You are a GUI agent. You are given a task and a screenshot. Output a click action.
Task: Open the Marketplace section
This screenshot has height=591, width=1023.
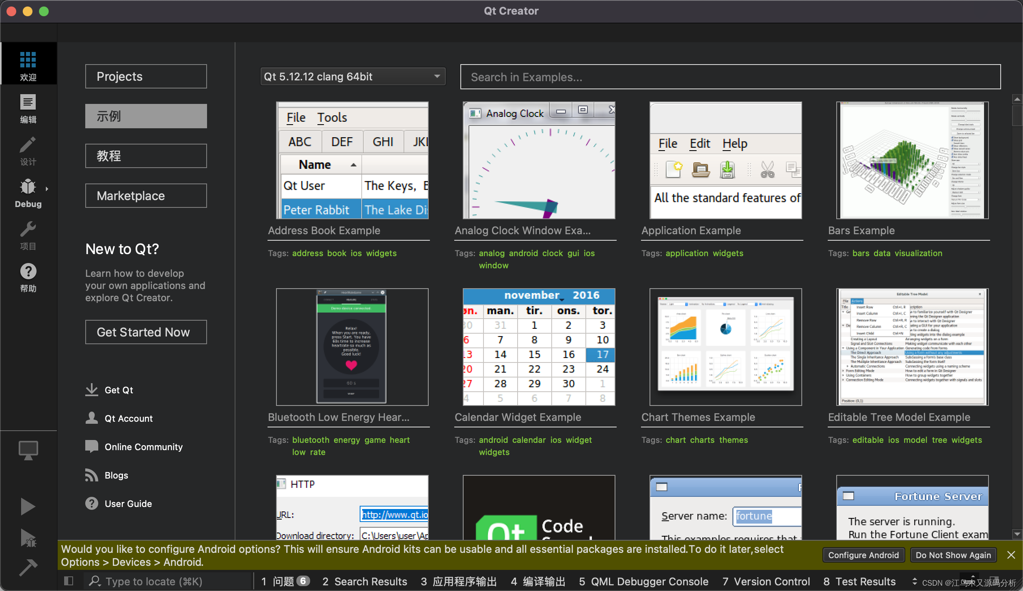(x=146, y=196)
